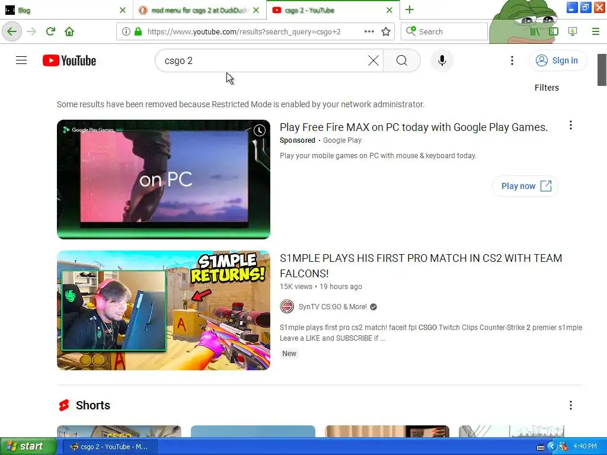Viewport: 607px width, 455px height.
Task: Click the S1mple video description snippet
Action: (x=431, y=333)
